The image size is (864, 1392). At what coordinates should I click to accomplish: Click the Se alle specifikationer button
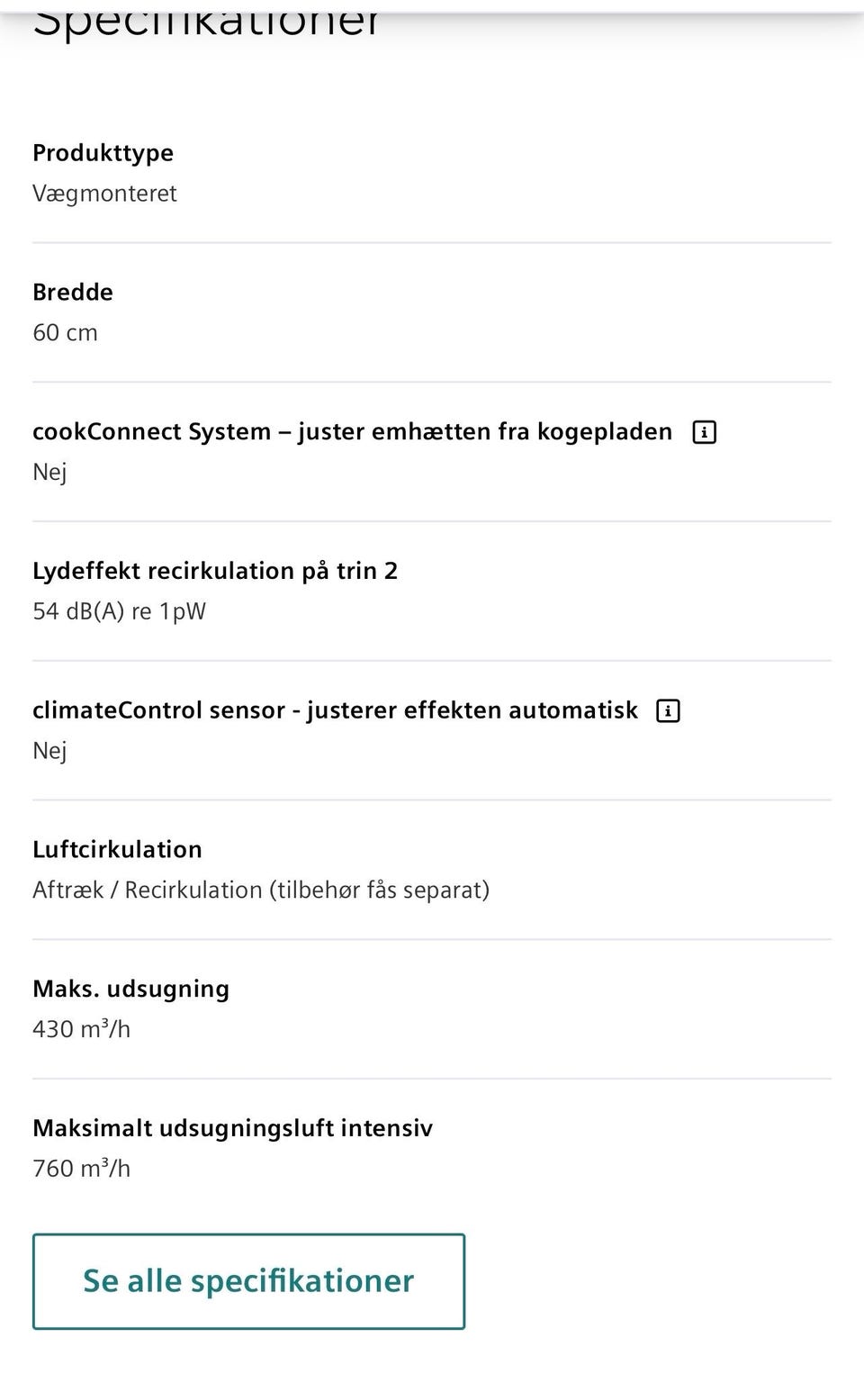[x=248, y=1281]
